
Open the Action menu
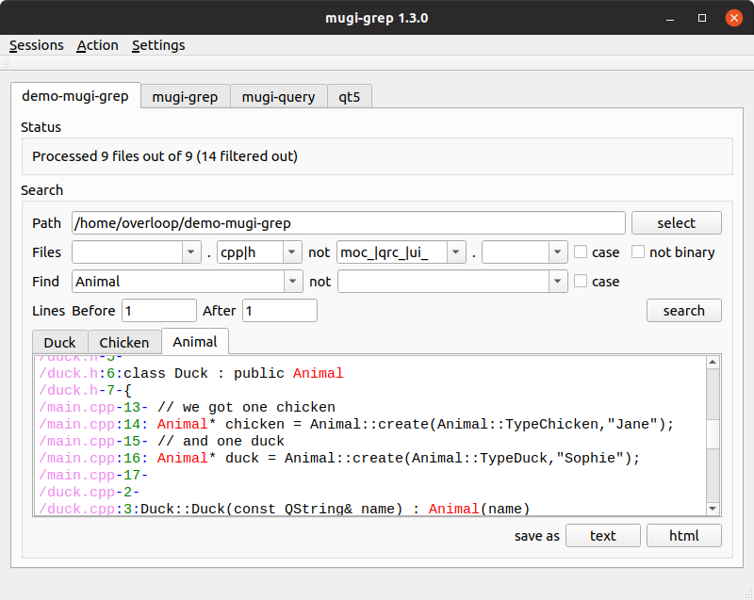coord(97,45)
